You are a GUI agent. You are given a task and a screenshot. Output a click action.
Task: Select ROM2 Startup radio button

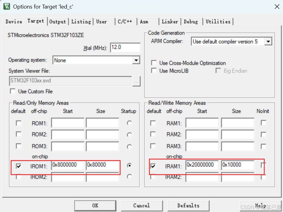tap(129, 135)
